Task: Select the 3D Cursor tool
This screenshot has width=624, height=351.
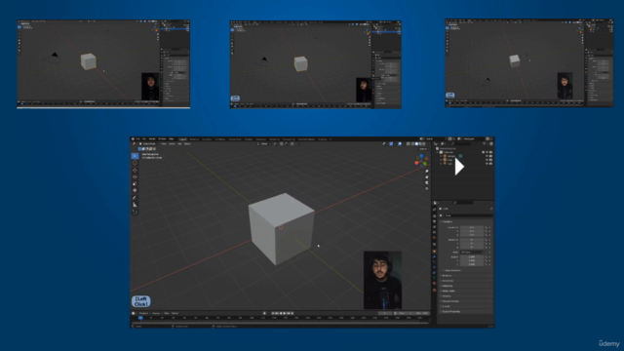Action: 135,163
